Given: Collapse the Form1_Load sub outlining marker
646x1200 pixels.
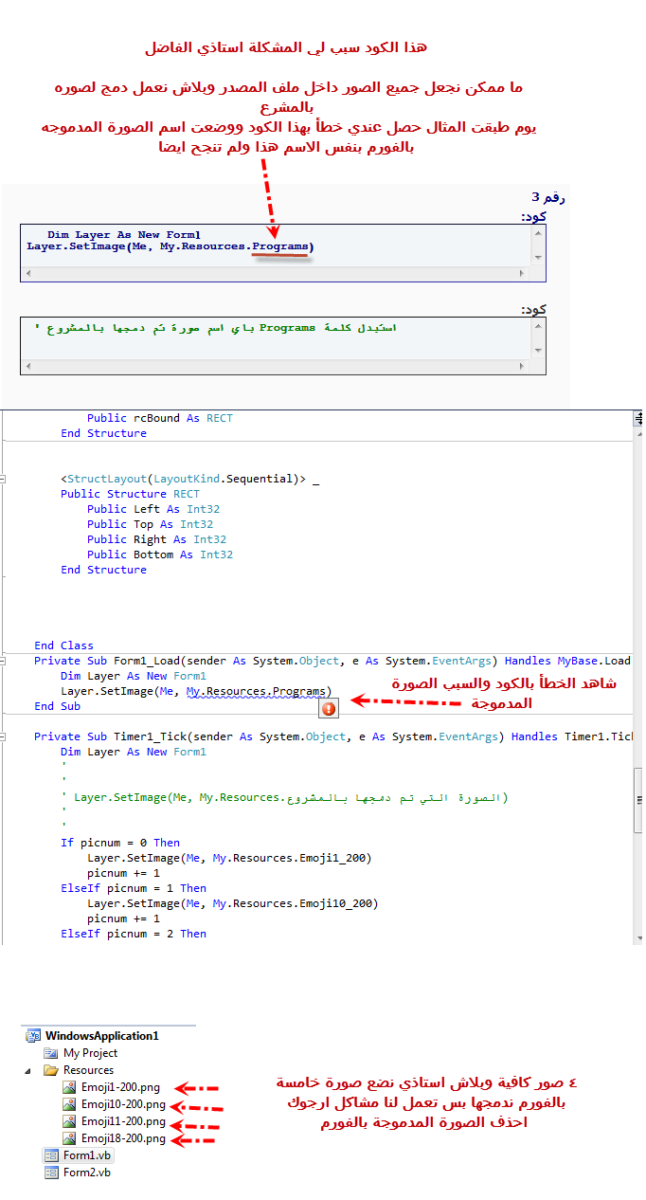Looking at the screenshot, I should pos(3,661).
